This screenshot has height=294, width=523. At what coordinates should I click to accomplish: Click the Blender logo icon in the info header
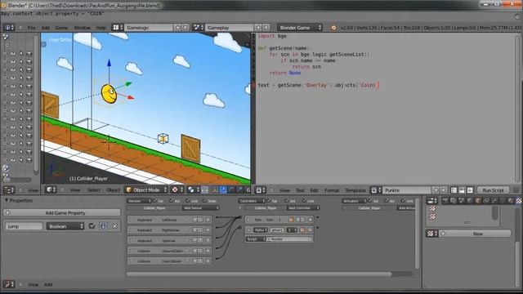click(333, 28)
